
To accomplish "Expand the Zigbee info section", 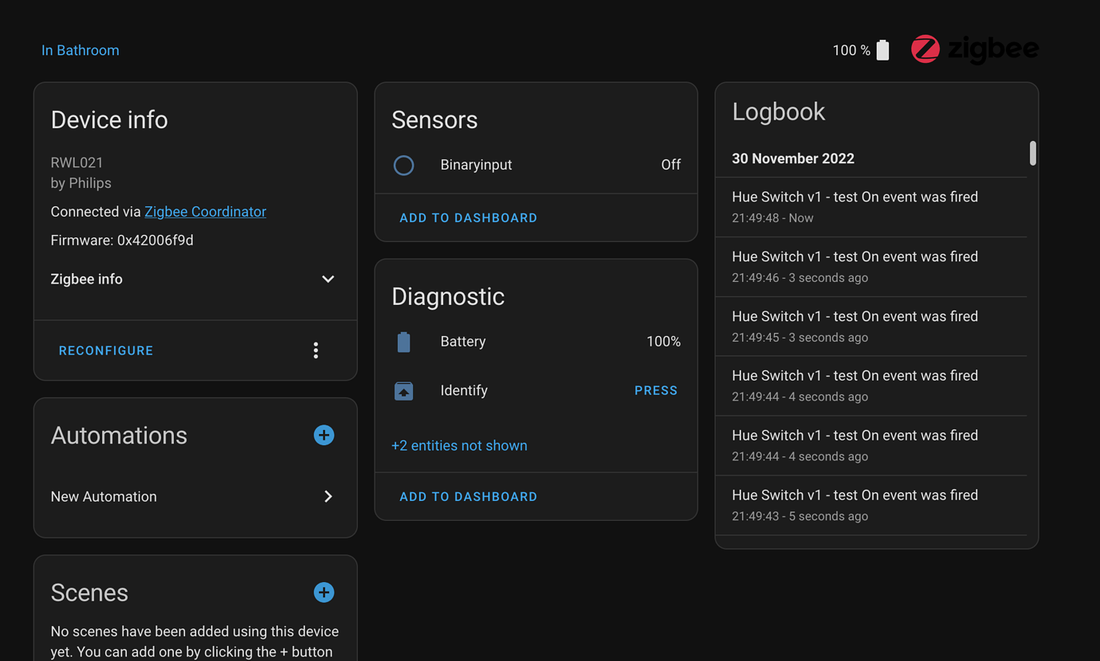I will point(328,279).
